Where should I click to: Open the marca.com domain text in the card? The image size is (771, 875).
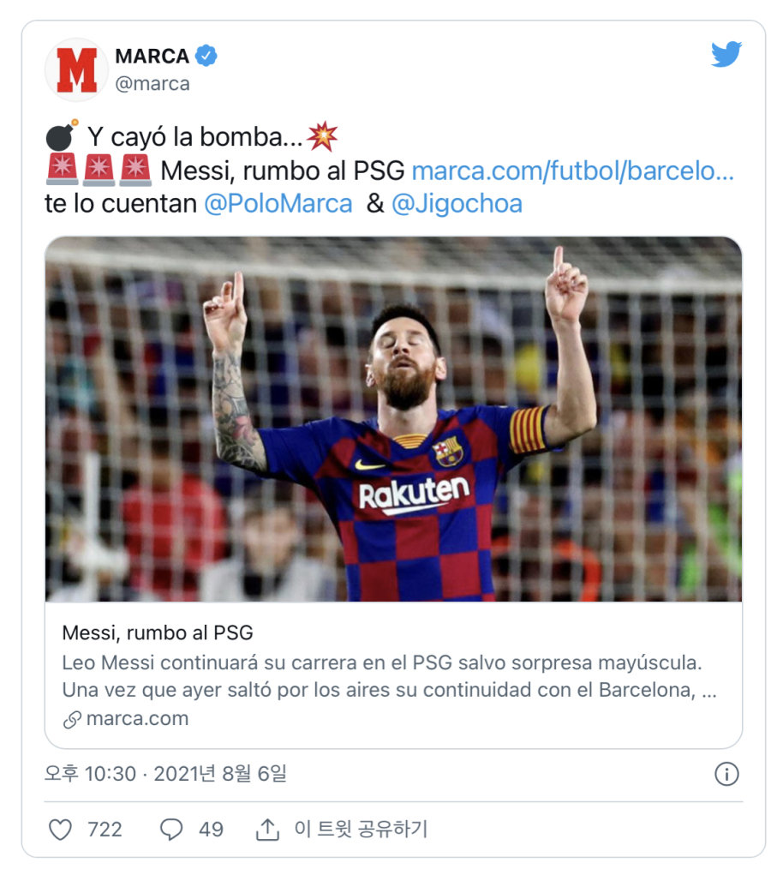[137, 719]
